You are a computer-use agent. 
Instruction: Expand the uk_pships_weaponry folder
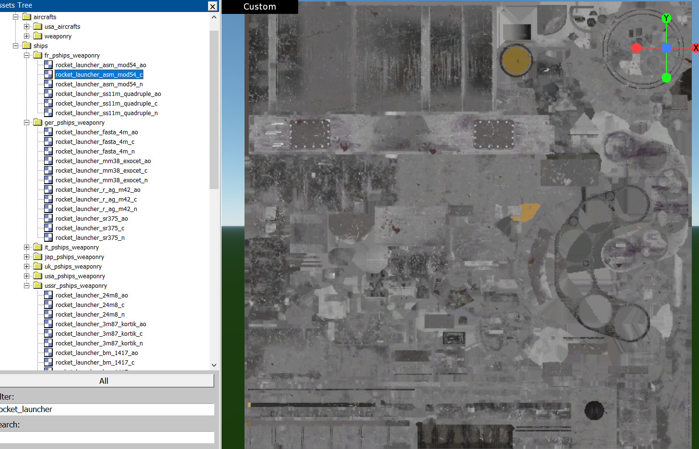tap(27, 266)
